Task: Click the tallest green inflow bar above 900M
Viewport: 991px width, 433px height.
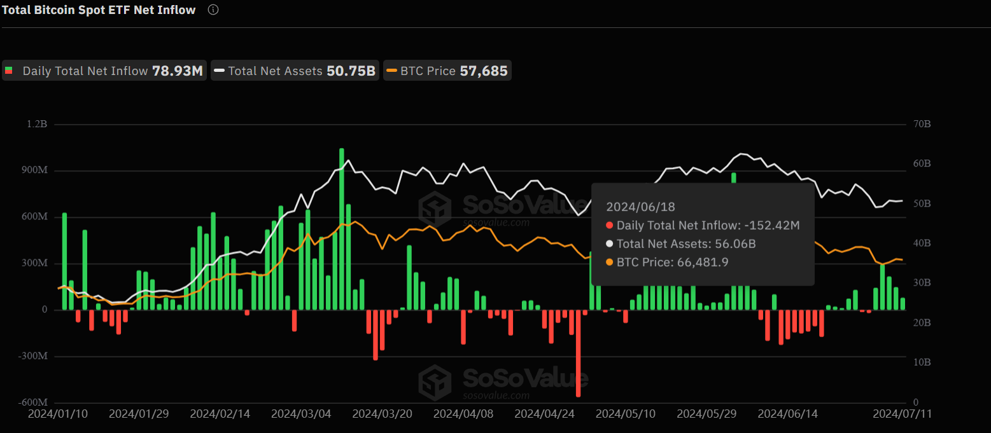Action: [x=342, y=229]
